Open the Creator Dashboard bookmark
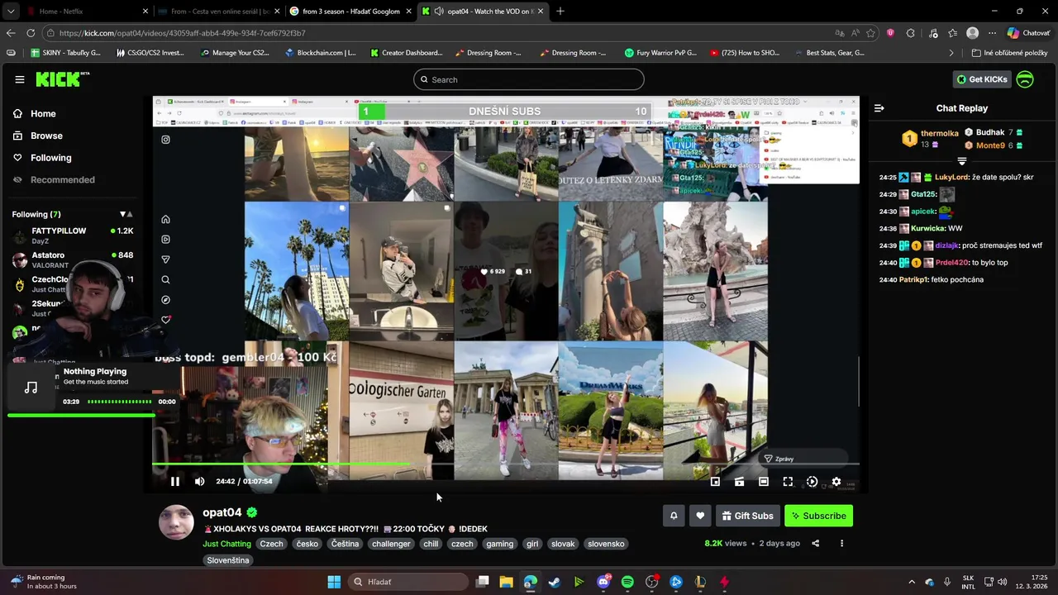The height and width of the screenshot is (595, 1058). (407, 53)
